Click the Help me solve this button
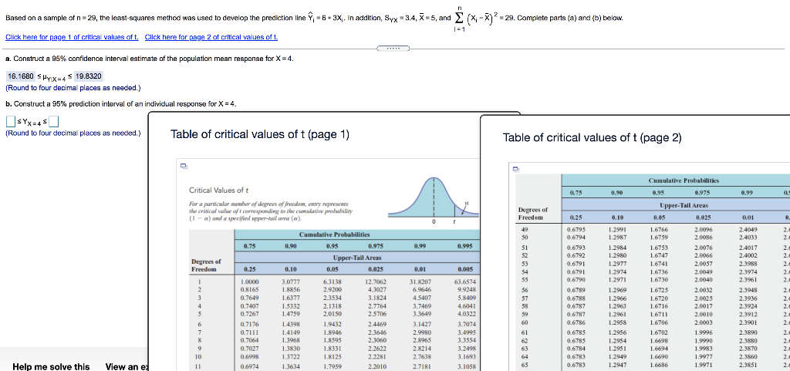790x371 pixels. point(51,366)
